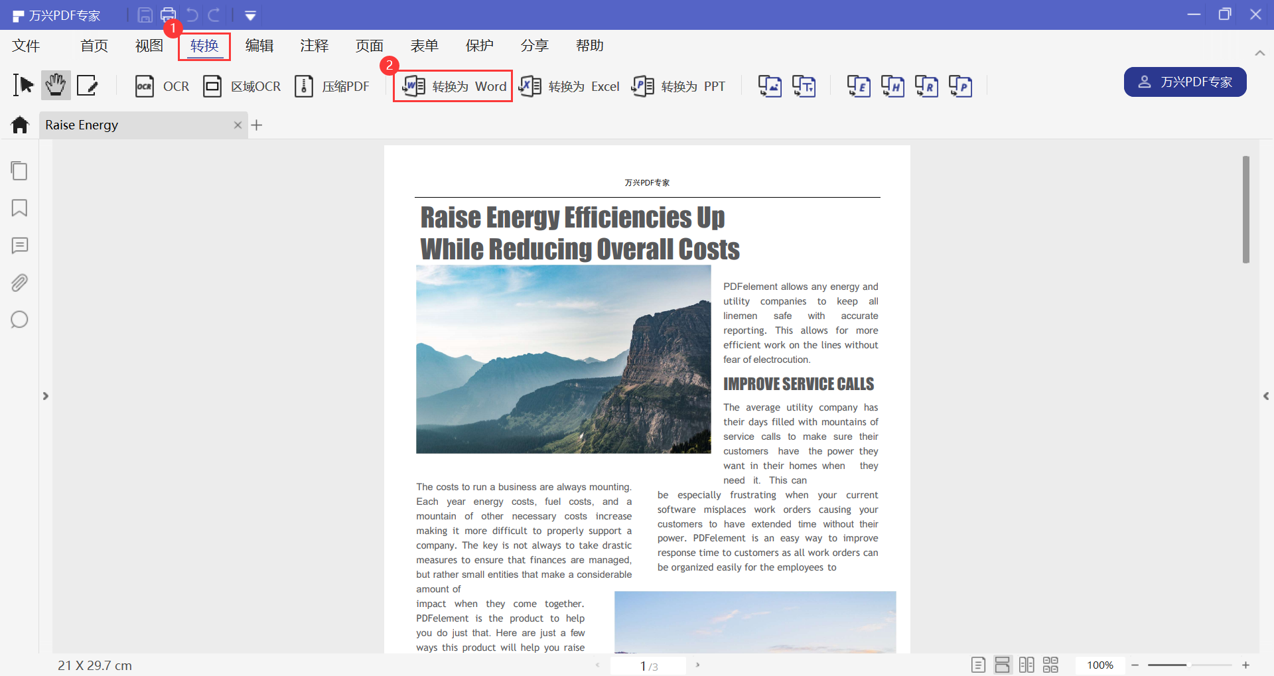Image resolution: width=1274 pixels, height=676 pixels.
Task: Select the hand pan tool
Action: click(x=56, y=86)
